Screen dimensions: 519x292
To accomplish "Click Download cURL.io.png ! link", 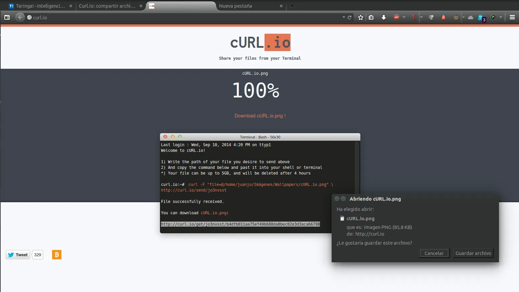I will (x=260, y=116).
